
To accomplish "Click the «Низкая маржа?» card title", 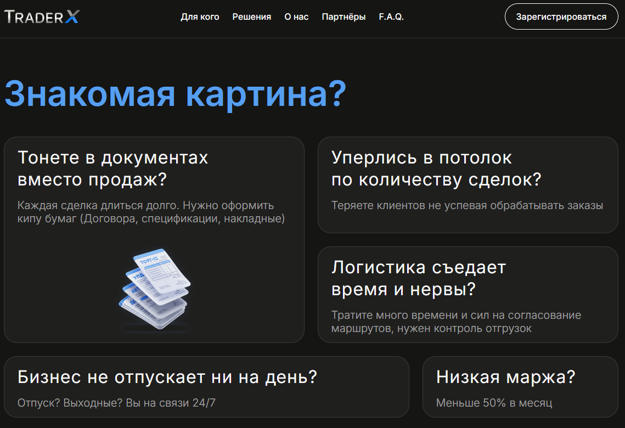I will [x=506, y=377].
